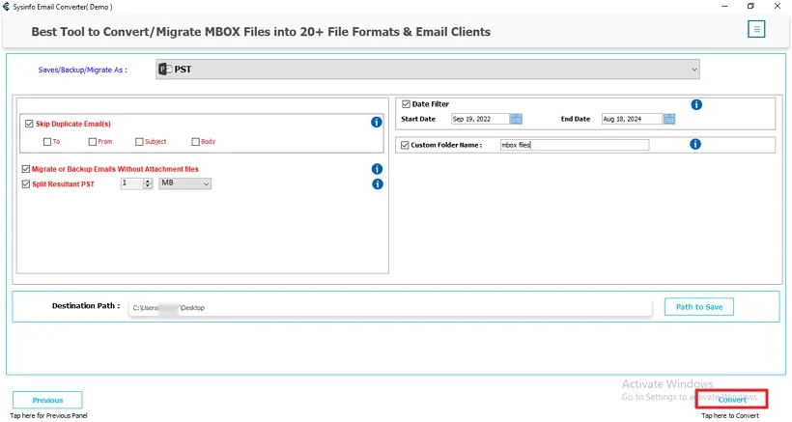Click info icon next to Split Resultant PST
Image resolution: width=792 pixels, height=422 pixels.
pos(377,183)
